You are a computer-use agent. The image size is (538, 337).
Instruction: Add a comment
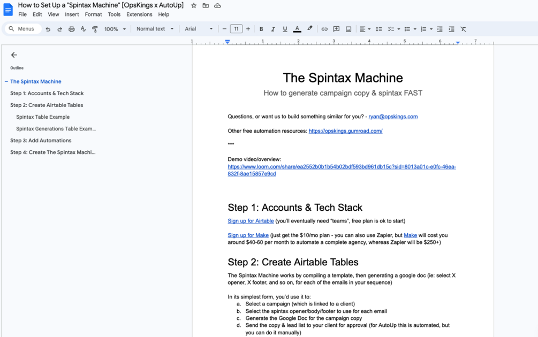click(336, 29)
